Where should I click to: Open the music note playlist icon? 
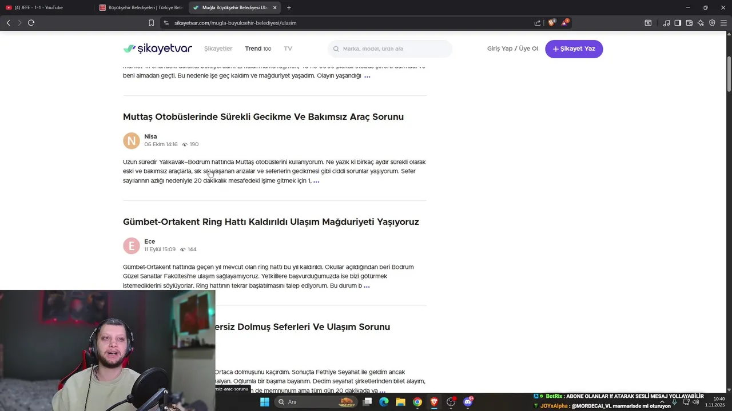(666, 23)
